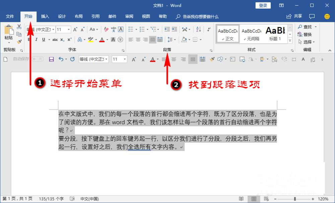Click the Save icon in quick toolbar
This screenshot has height=203, width=335.
(51, 59)
